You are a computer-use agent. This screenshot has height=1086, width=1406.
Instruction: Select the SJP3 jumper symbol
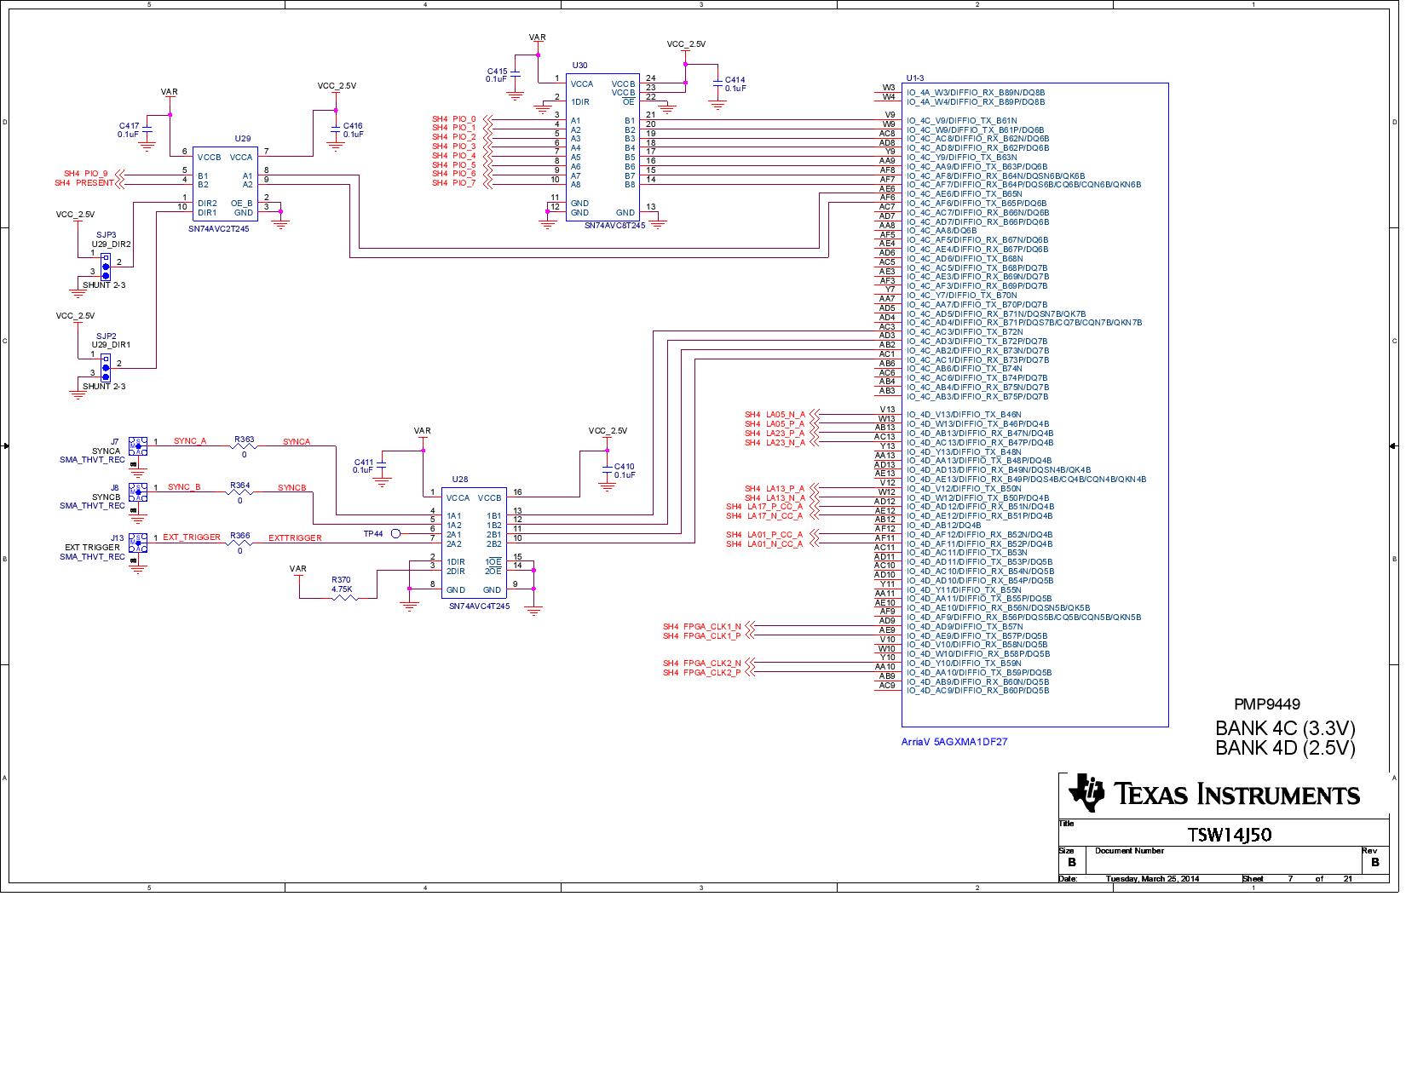[106, 266]
